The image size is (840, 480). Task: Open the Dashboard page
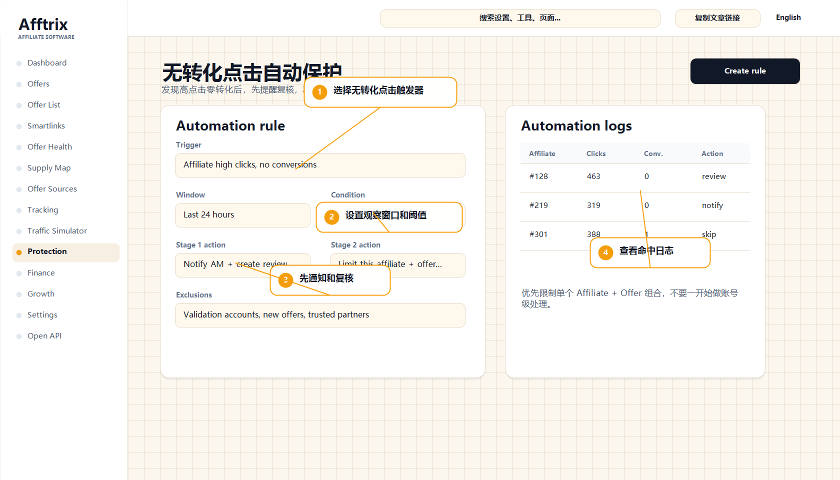click(47, 63)
